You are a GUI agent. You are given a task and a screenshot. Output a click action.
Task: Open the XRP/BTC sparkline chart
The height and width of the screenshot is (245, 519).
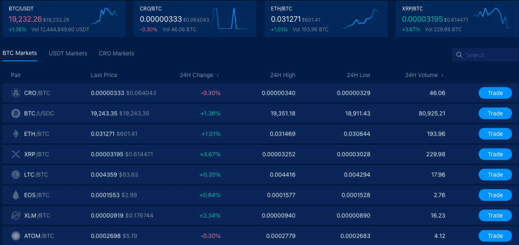(x=492, y=18)
